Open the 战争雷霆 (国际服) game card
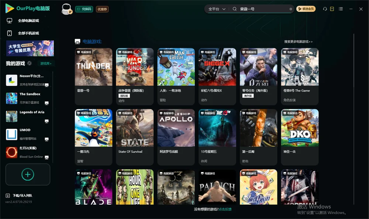 [x=135, y=77]
